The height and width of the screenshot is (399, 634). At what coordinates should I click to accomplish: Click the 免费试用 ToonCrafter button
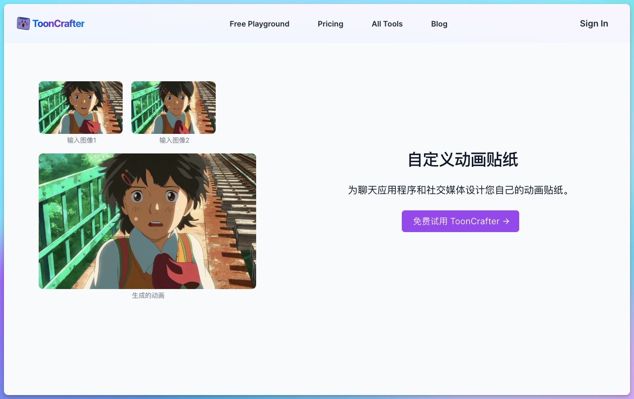[460, 221]
